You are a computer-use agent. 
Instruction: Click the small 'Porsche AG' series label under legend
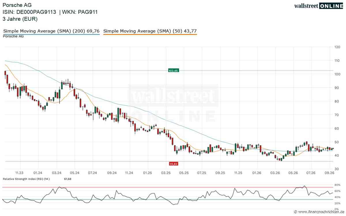tap(13, 36)
